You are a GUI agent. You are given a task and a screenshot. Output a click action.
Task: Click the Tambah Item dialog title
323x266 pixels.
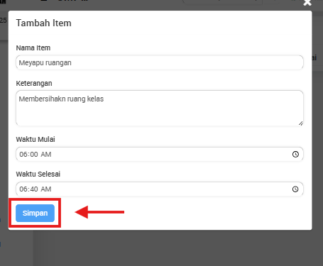43,23
